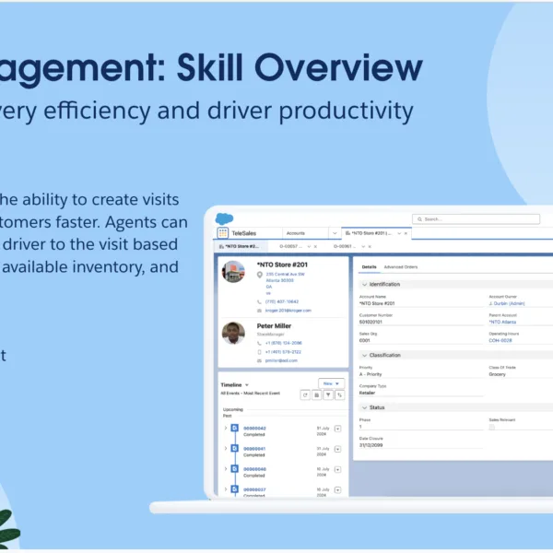
Task: Open the J. Durbin (Admin) owner link
Action: pos(507,303)
